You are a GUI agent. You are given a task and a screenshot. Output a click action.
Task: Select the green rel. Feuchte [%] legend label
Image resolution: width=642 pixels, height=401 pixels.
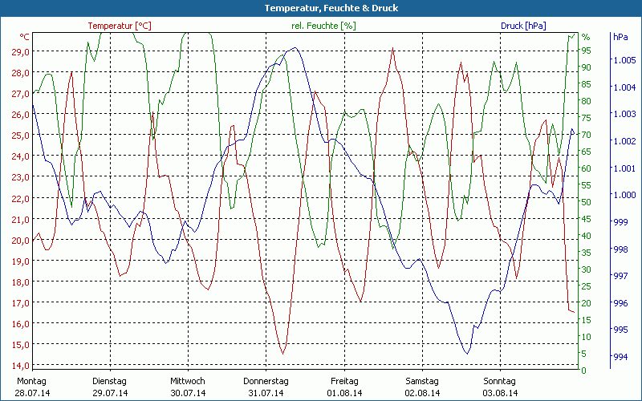tap(323, 26)
